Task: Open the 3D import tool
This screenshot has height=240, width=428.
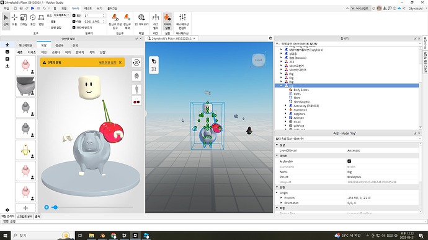Action: point(141,20)
